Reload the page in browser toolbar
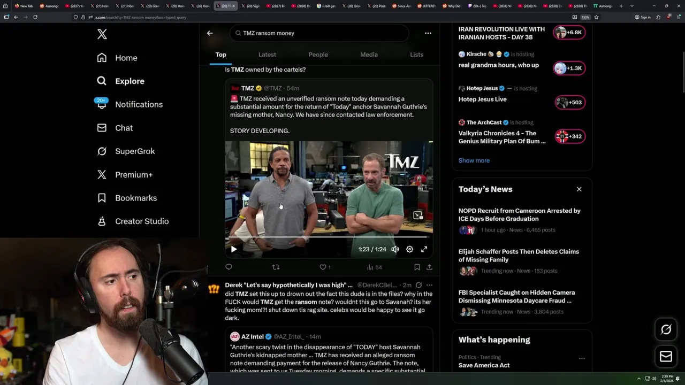Image resolution: width=685 pixels, height=385 pixels. [35, 17]
